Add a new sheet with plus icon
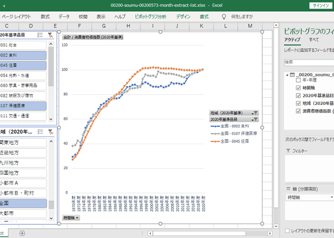This screenshot has height=238, width=334. tap(22, 233)
